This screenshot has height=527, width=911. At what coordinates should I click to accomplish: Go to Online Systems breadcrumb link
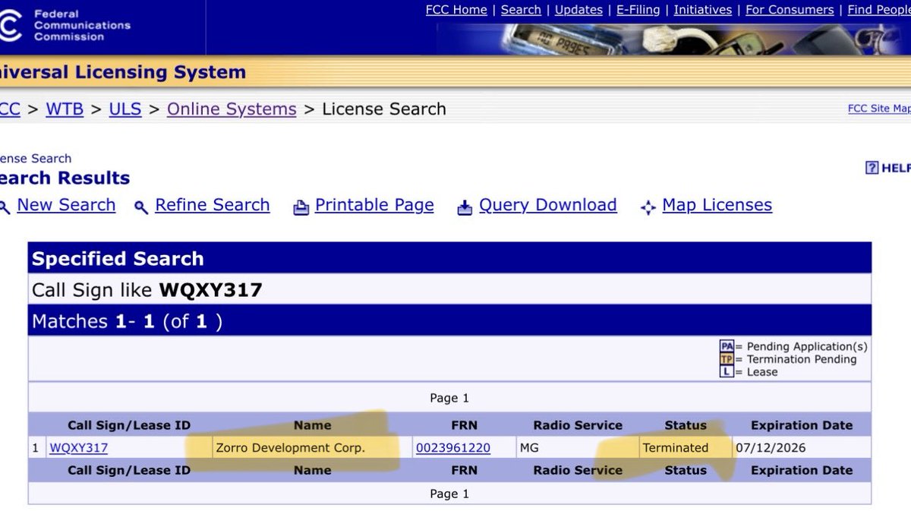tap(232, 109)
